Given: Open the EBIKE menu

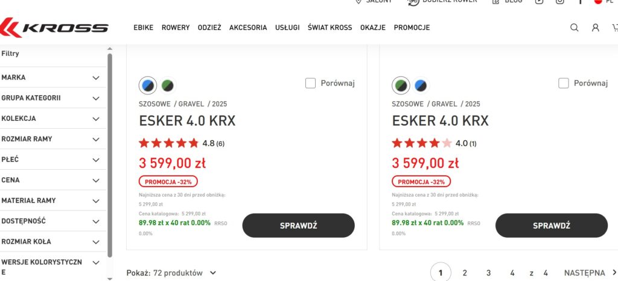Looking at the screenshot, I should [143, 28].
